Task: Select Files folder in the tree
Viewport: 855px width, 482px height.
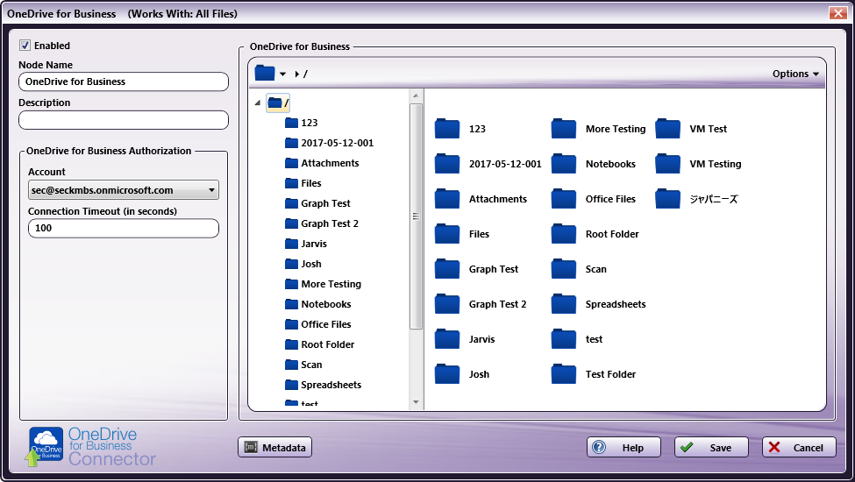Action: [x=303, y=183]
